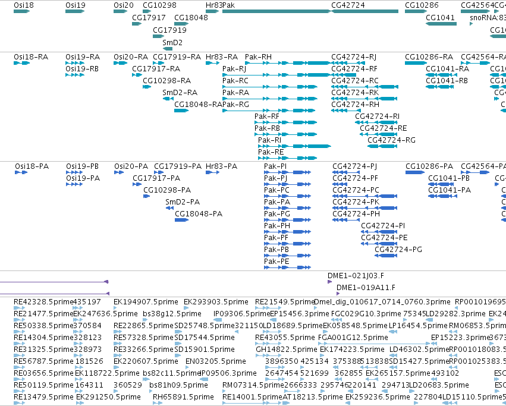The width and height of the screenshot is (506, 406).
Task: Select the RE42328.5prime EST
Action: 19,308
